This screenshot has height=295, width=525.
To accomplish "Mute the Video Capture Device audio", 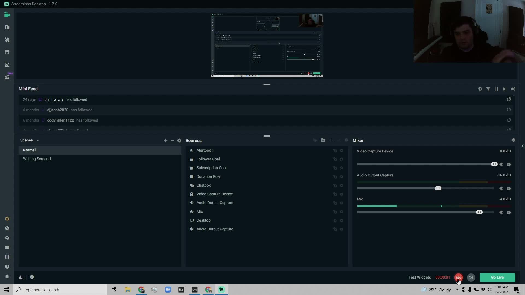I will [501, 164].
